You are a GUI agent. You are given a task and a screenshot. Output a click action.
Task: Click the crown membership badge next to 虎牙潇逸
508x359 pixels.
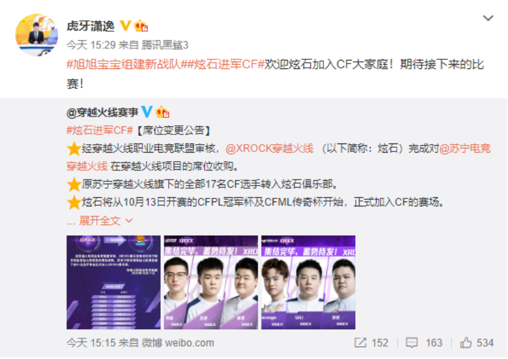click(x=141, y=26)
